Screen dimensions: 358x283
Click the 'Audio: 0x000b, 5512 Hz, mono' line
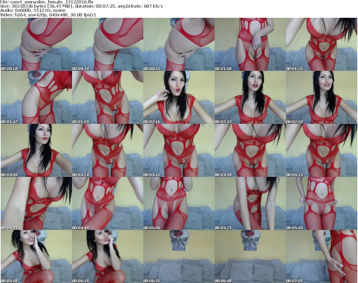[33, 10]
